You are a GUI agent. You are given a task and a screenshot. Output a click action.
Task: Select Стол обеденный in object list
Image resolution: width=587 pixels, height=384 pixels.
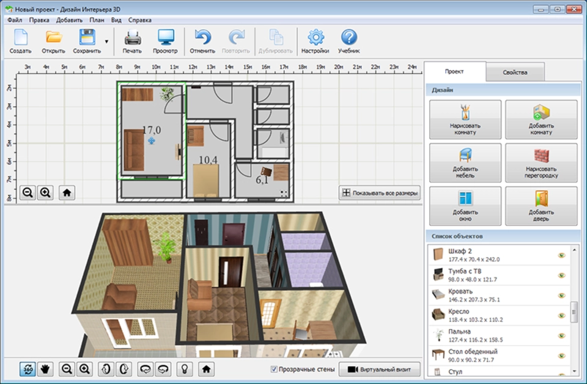click(x=499, y=356)
